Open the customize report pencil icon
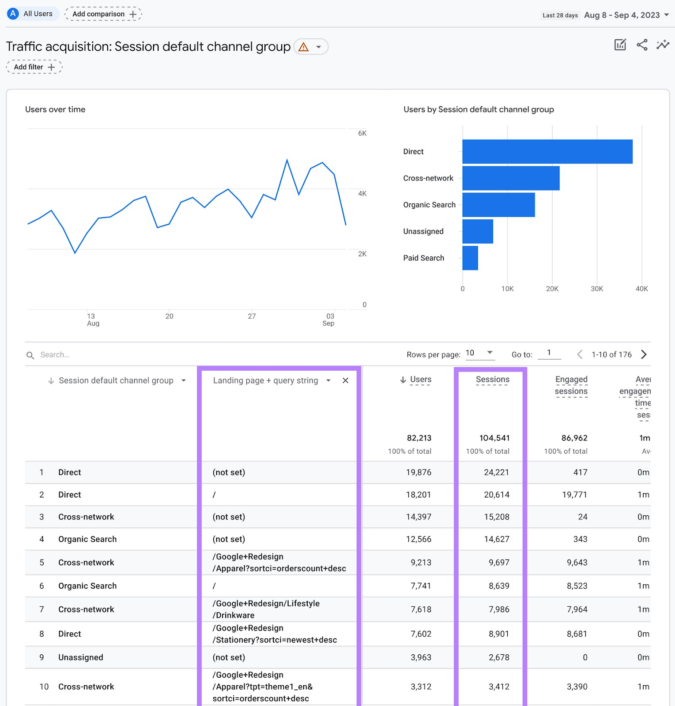This screenshot has width=675, height=706. [x=620, y=45]
